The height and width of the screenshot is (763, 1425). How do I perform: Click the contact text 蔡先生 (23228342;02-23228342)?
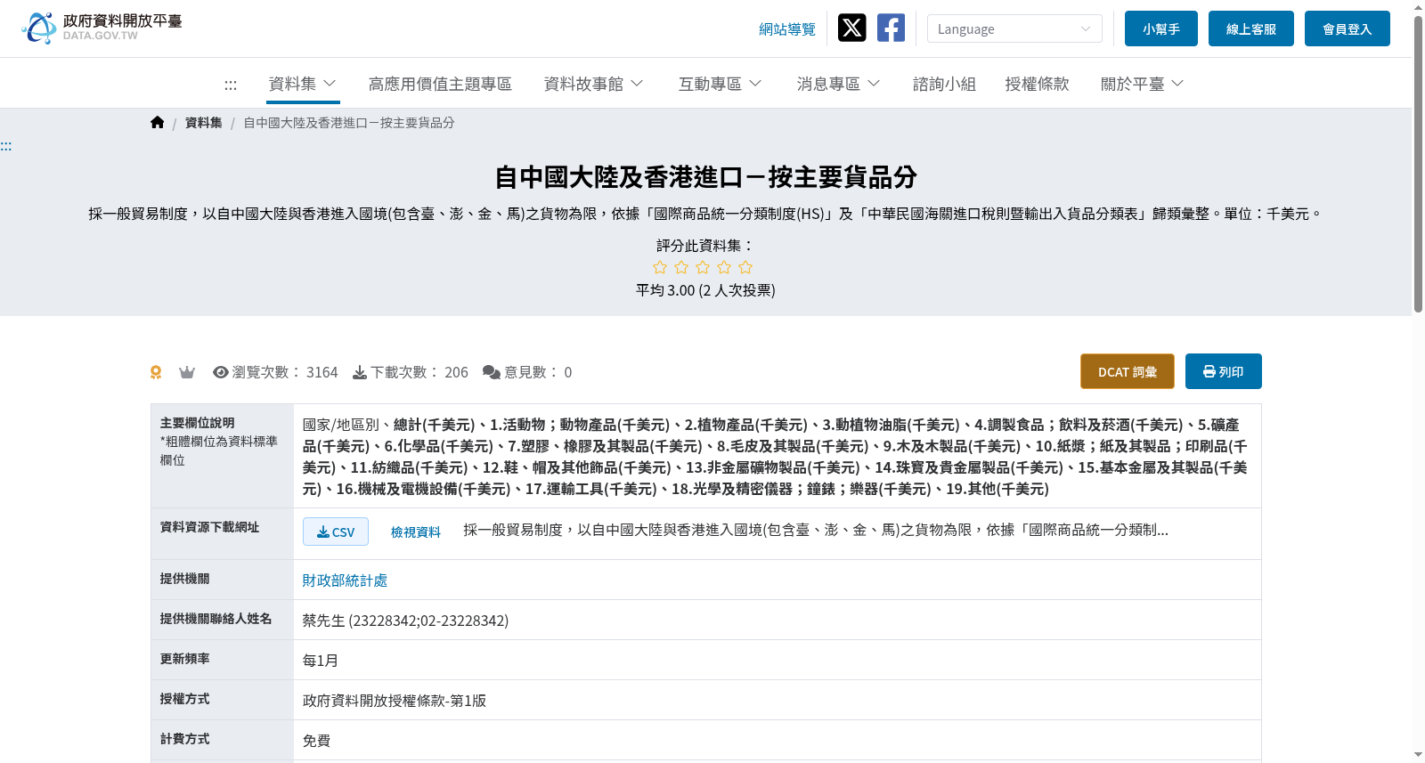[x=405, y=621]
